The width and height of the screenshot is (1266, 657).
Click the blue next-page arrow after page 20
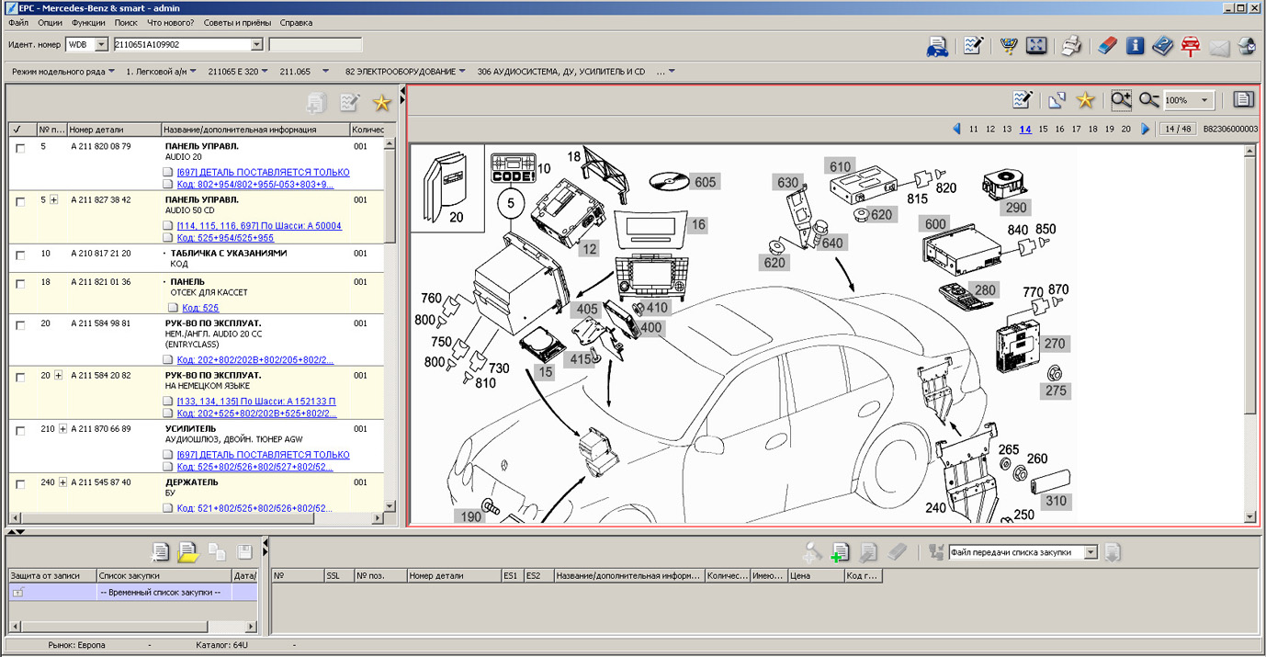point(1145,130)
